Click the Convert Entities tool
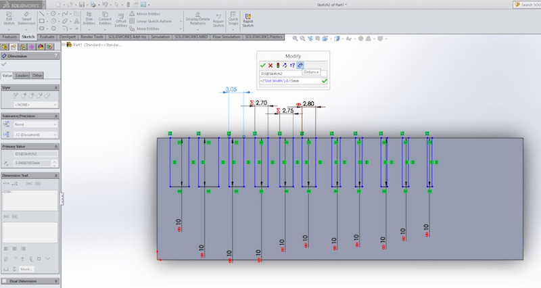541x288 pixels. (105, 18)
